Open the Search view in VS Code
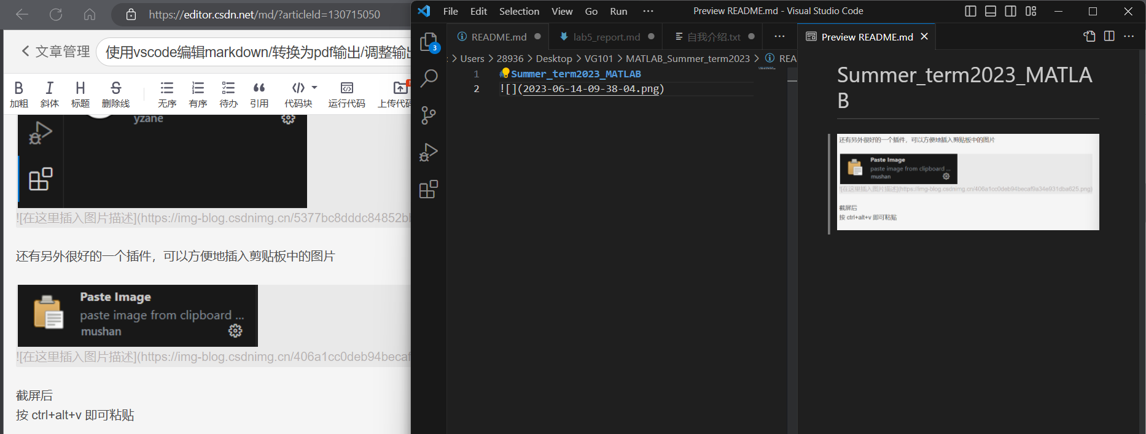 [429, 78]
